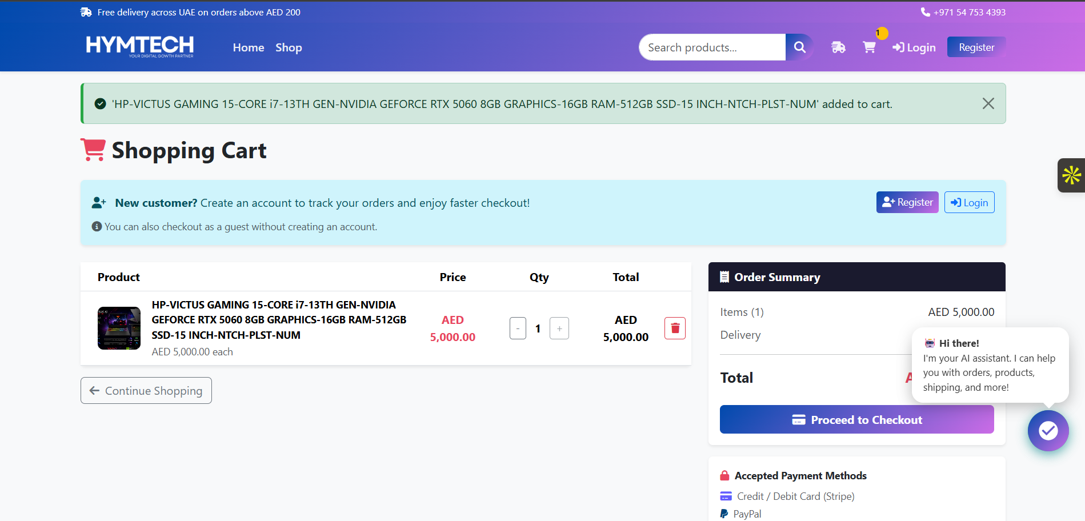Screen dimensions: 1085x521
Task: Click the Price column header
Action: pyautogui.click(x=453, y=277)
